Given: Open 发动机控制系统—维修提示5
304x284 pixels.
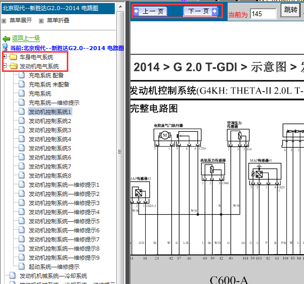Looking at the screenshot, I should coord(64,221).
